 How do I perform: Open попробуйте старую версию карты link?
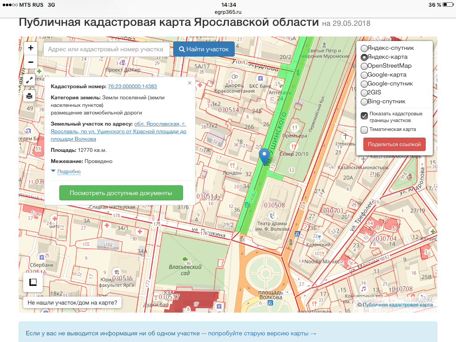[x=262, y=333]
